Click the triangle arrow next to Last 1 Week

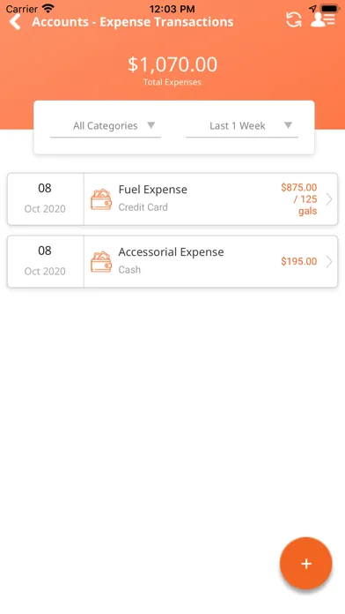coord(288,125)
